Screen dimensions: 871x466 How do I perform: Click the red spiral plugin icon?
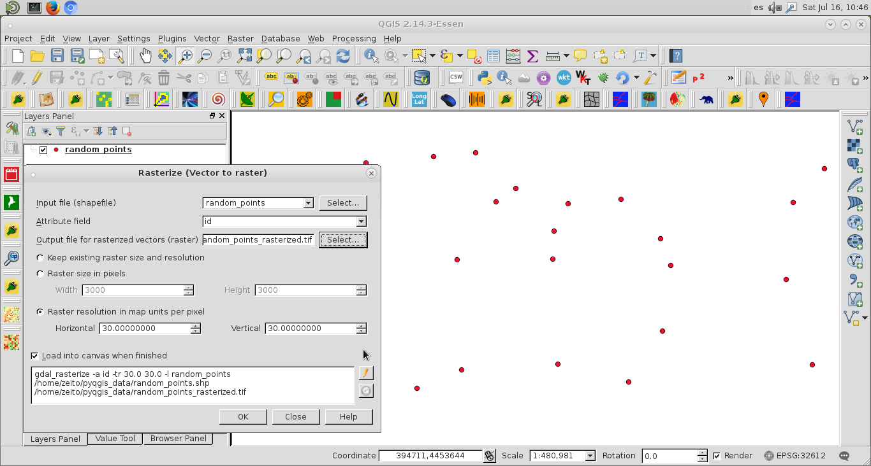coord(218,99)
